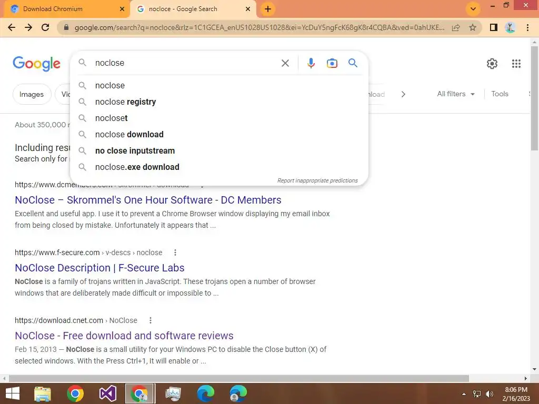The image size is (539, 404).
Task: Open the Chrome three-dot menu
Action: point(527,27)
